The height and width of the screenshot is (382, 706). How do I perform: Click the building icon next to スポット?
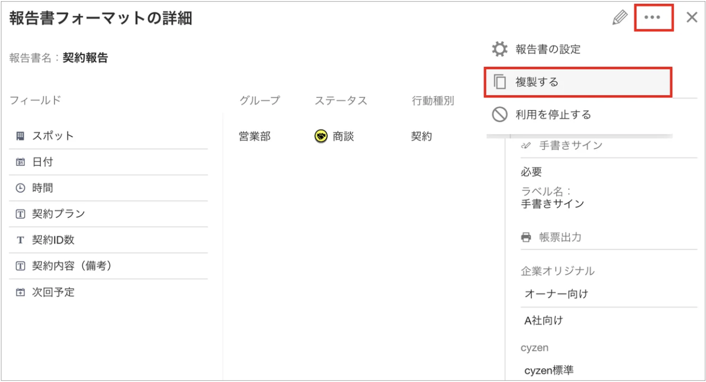click(20, 136)
